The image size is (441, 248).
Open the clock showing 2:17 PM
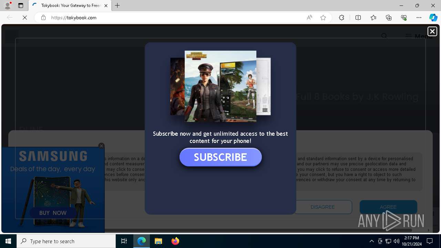click(411, 241)
